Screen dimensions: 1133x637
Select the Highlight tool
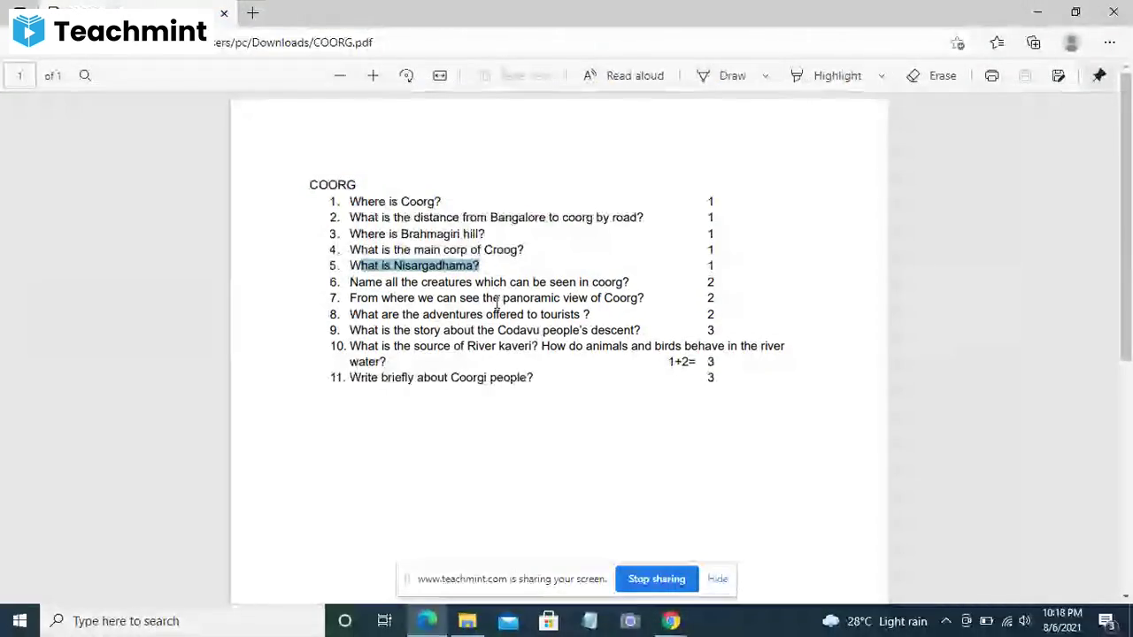826,76
